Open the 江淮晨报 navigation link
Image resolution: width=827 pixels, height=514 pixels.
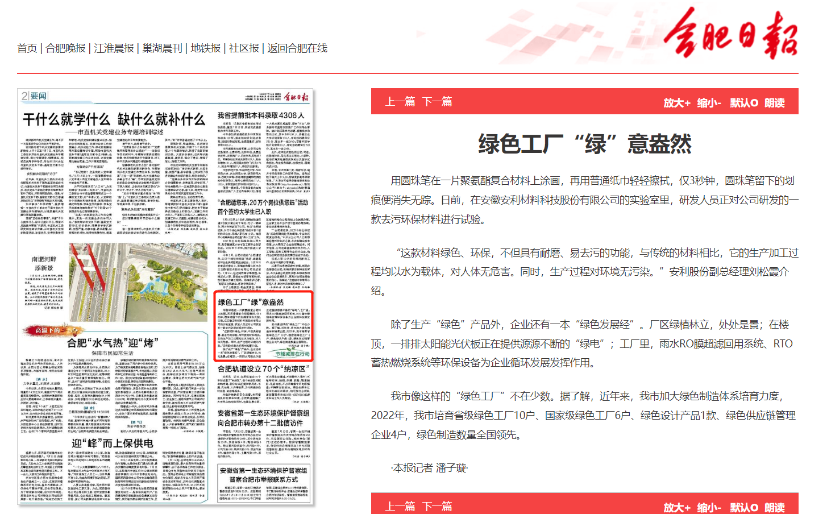point(114,48)
